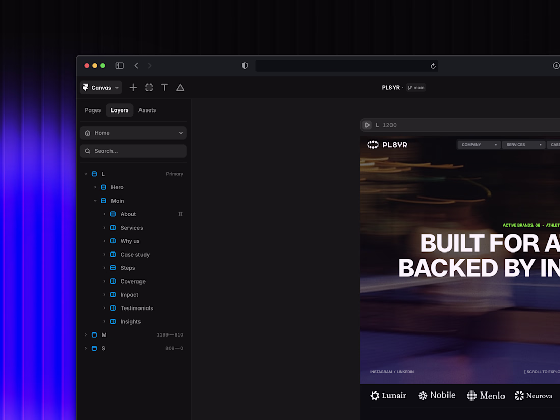Click the About layer icon

tap(113, 214)
